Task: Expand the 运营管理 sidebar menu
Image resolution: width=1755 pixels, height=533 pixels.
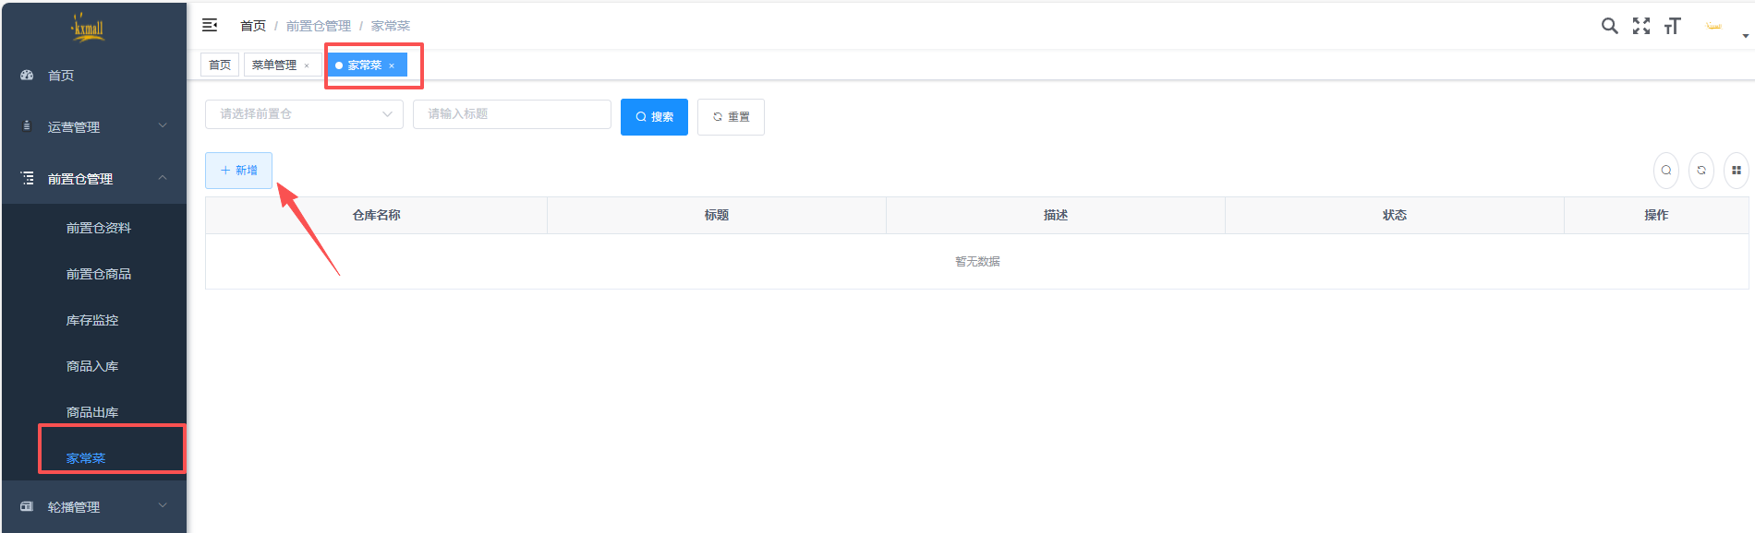Action: pos(92,126)
